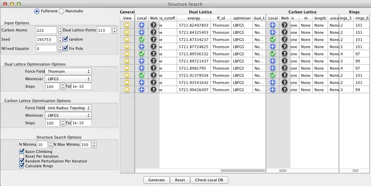Click carbon lattice blue plus in 5721.99426497 row

pos(273,90)
